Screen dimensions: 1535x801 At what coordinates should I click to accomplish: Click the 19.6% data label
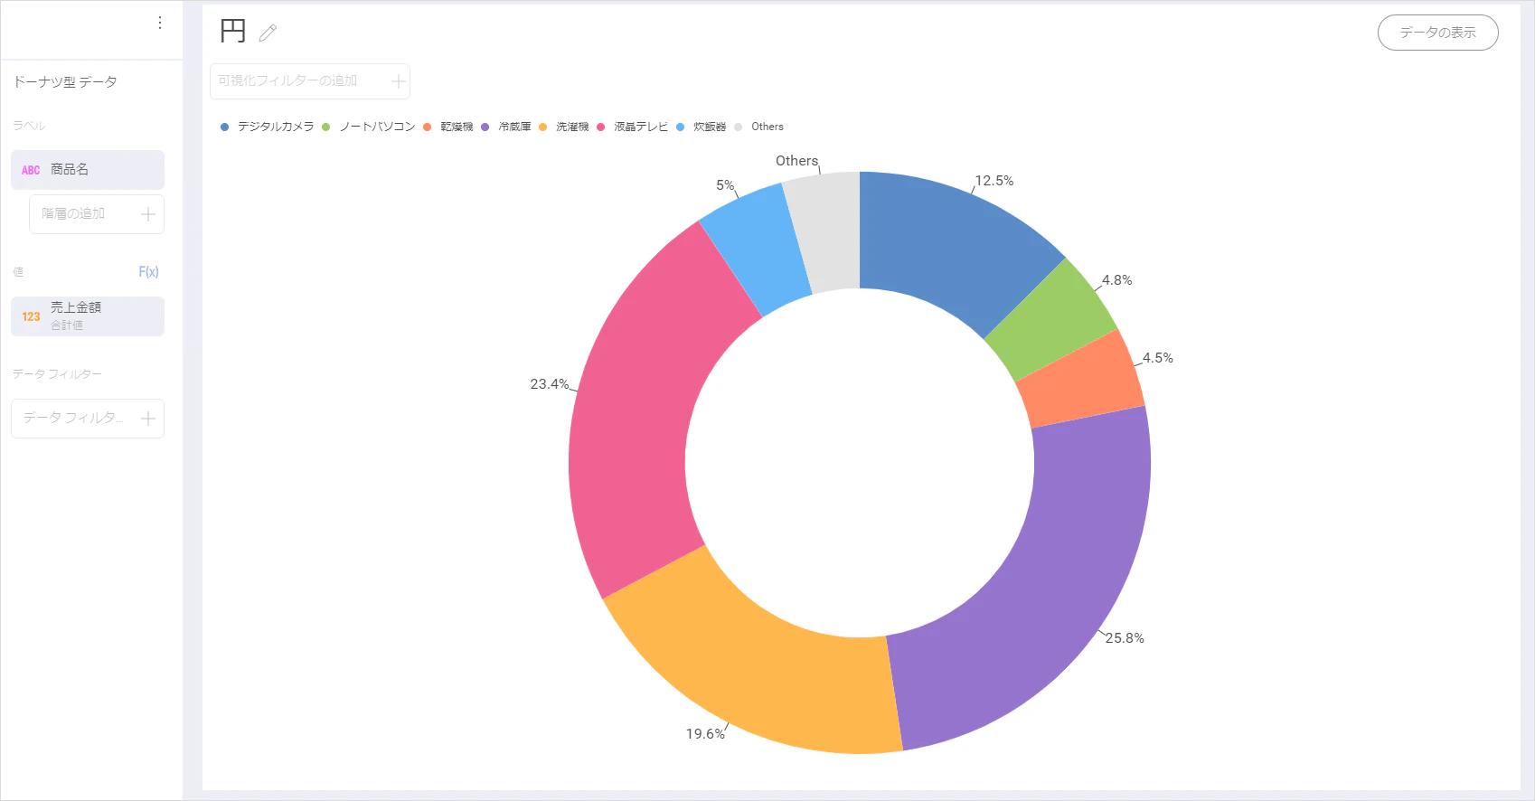tap(705, 734)
